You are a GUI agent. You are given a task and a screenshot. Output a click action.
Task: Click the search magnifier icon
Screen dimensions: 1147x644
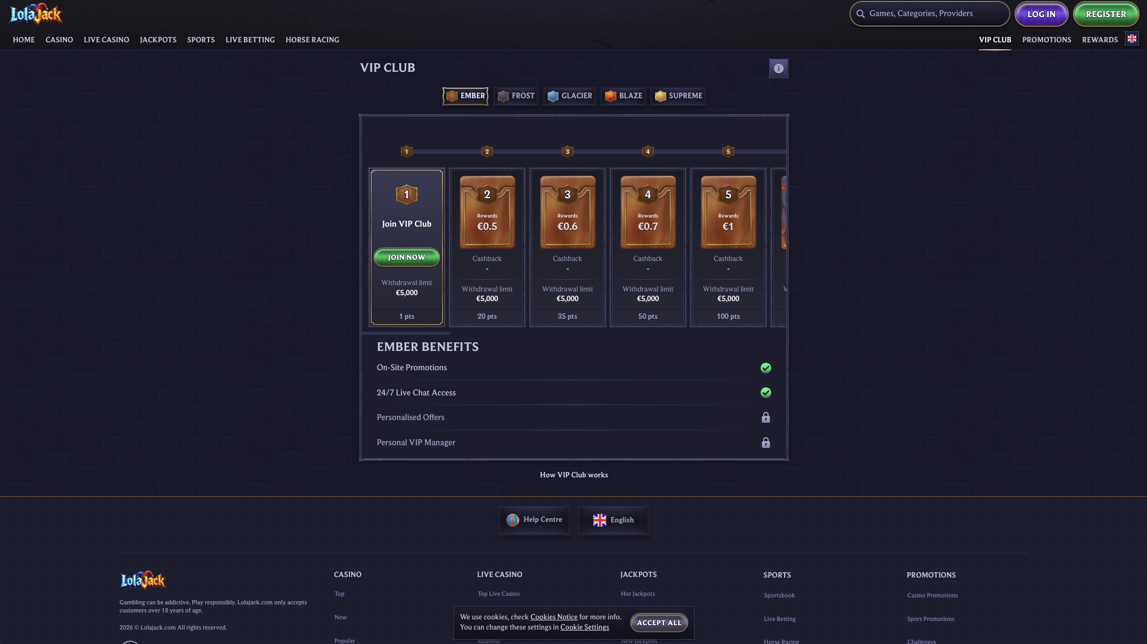(x=860, y=14)
